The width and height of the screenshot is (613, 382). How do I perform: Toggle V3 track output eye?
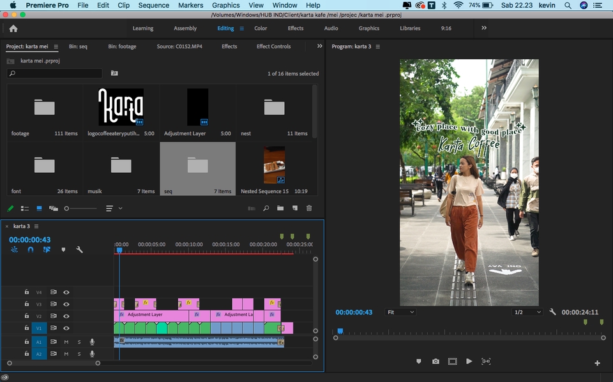pos(66,304)
